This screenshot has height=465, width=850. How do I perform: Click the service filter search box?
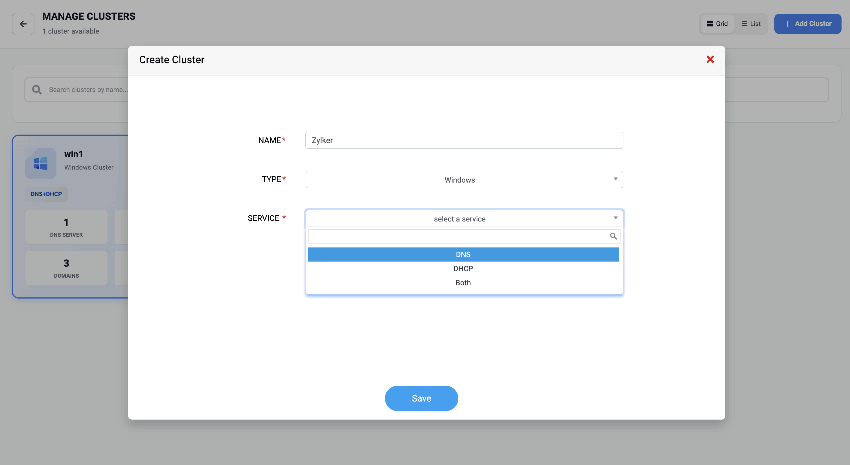[x=459, y=236]
